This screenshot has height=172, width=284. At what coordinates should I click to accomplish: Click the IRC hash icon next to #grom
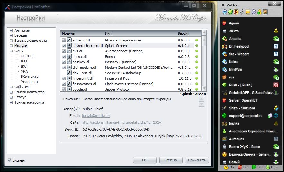pos(224,23)
